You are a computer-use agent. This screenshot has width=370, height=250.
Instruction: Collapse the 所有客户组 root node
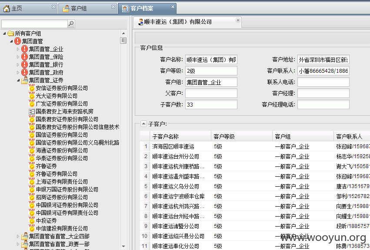(4, 34)
